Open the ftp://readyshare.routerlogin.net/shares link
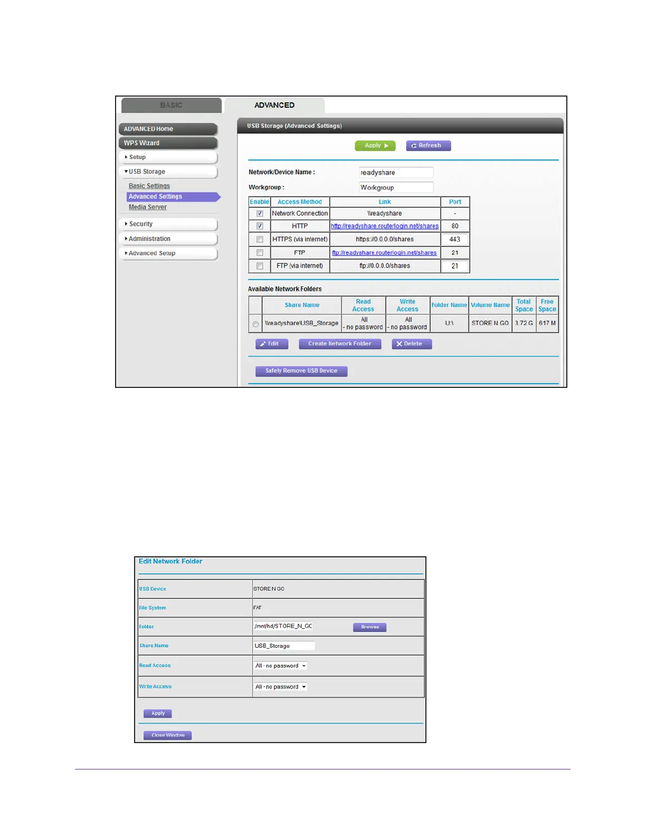Screen dimensions: 646x836 click(384, 253)
